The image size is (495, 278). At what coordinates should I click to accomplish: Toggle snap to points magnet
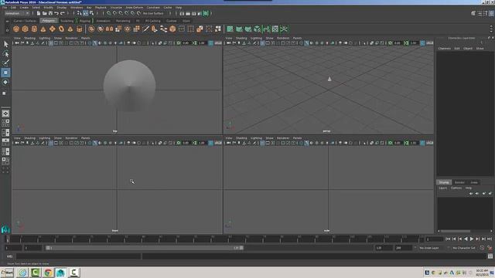(x=121, y=13)
